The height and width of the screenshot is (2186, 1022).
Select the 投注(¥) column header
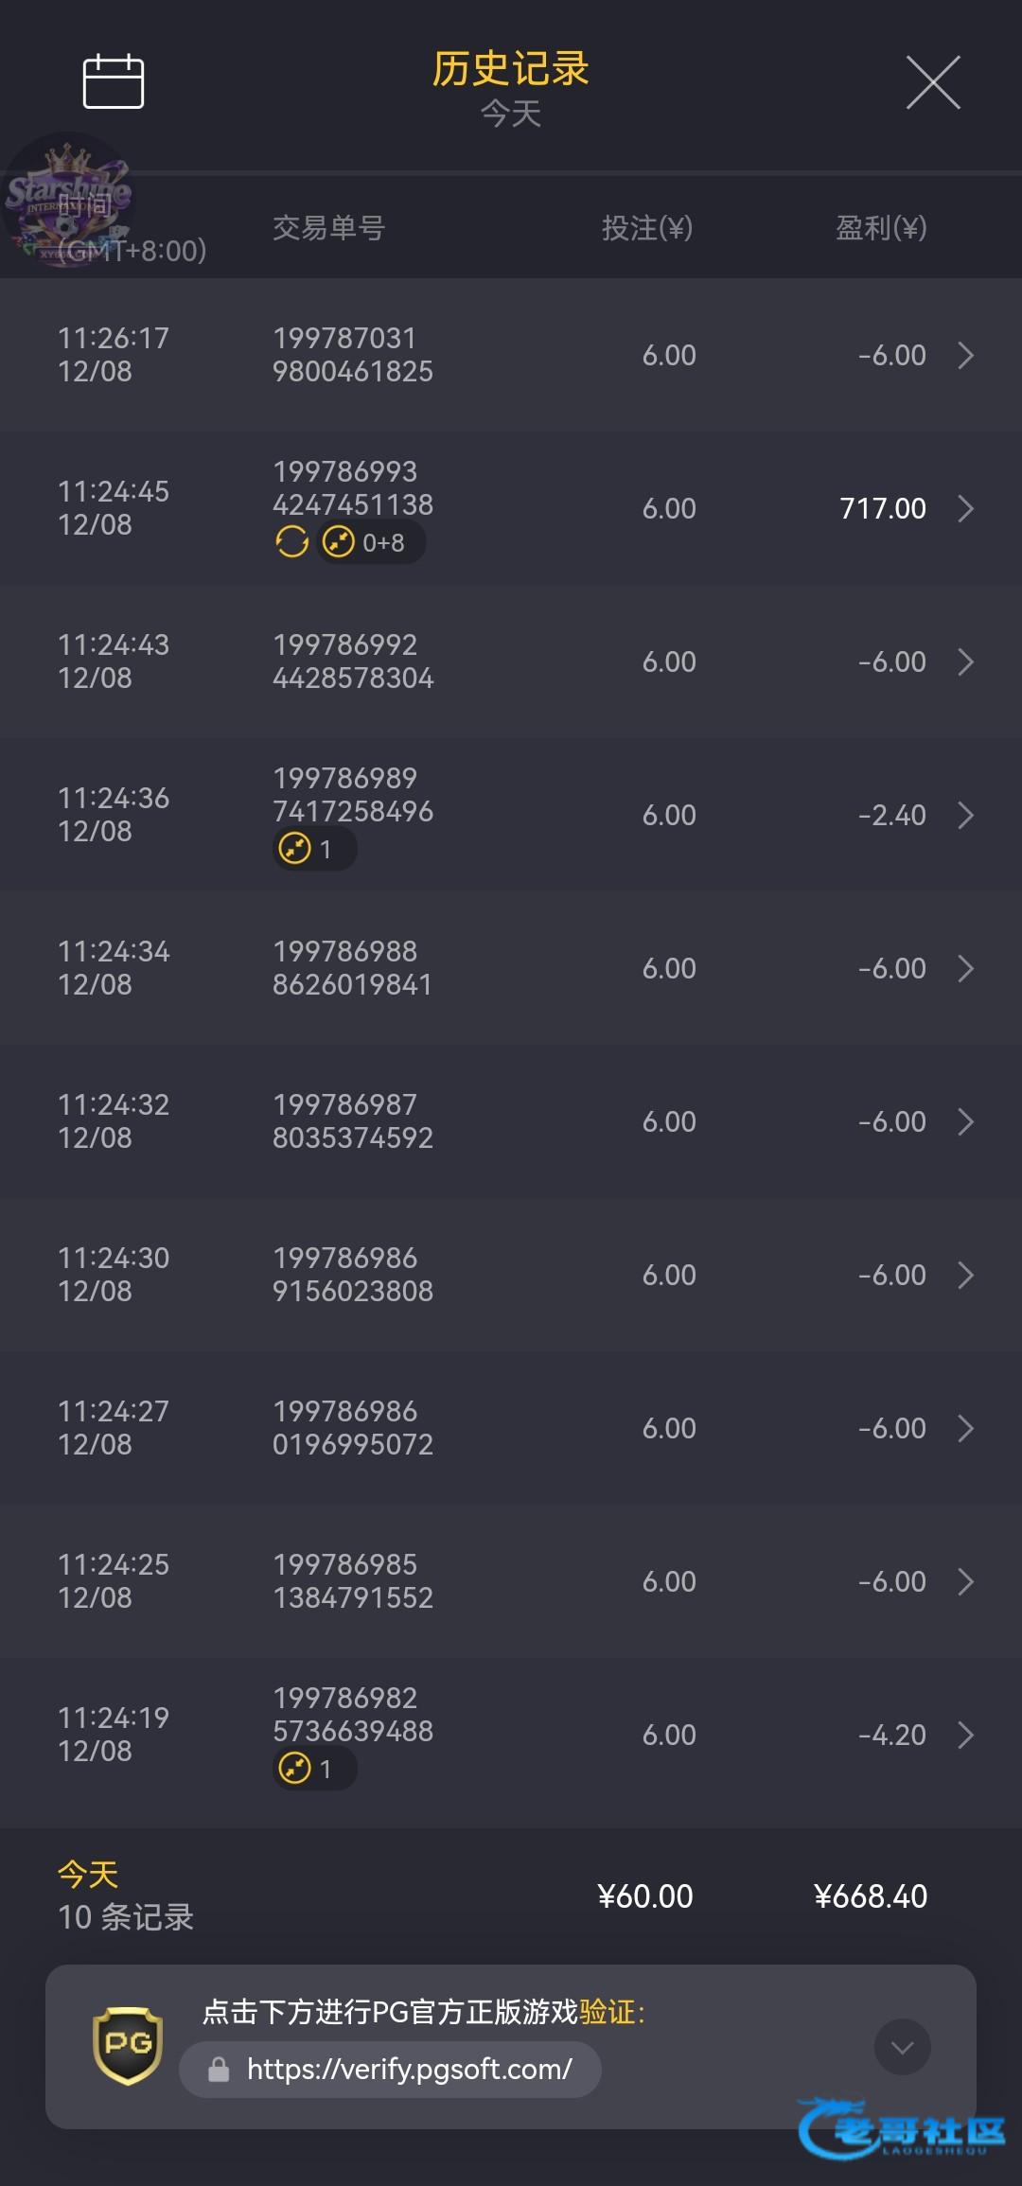click(x=647, y=228)
